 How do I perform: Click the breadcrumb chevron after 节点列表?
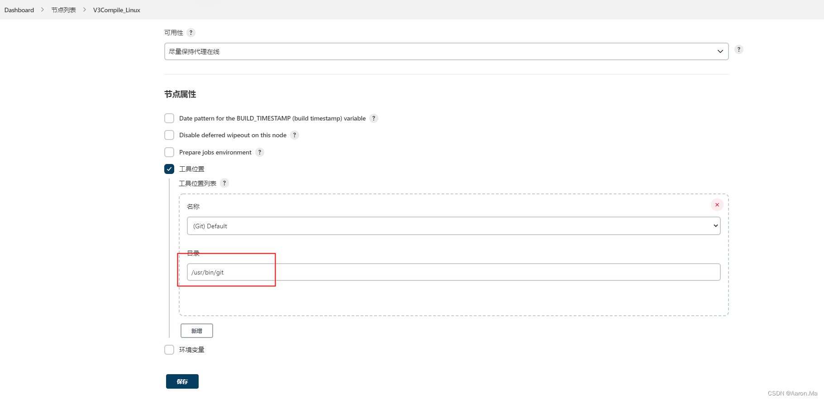click(x=84, y=10)
